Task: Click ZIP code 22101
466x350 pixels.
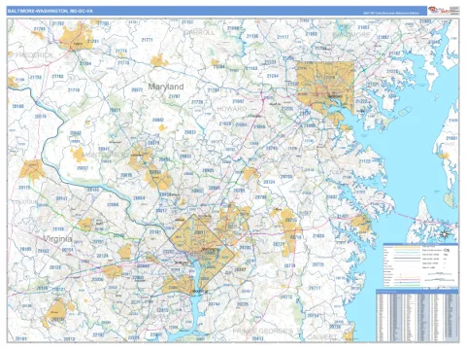Action: point(155,232)
